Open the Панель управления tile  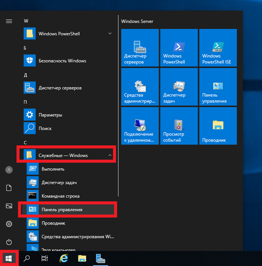(218, 87)
